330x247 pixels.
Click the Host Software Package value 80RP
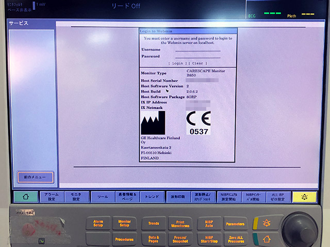pyautogui.click(x=191, y=97)
